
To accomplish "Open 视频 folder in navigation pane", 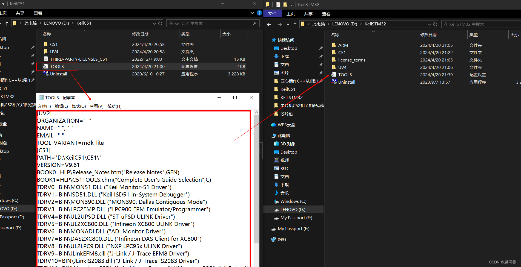I will (284, 160).
